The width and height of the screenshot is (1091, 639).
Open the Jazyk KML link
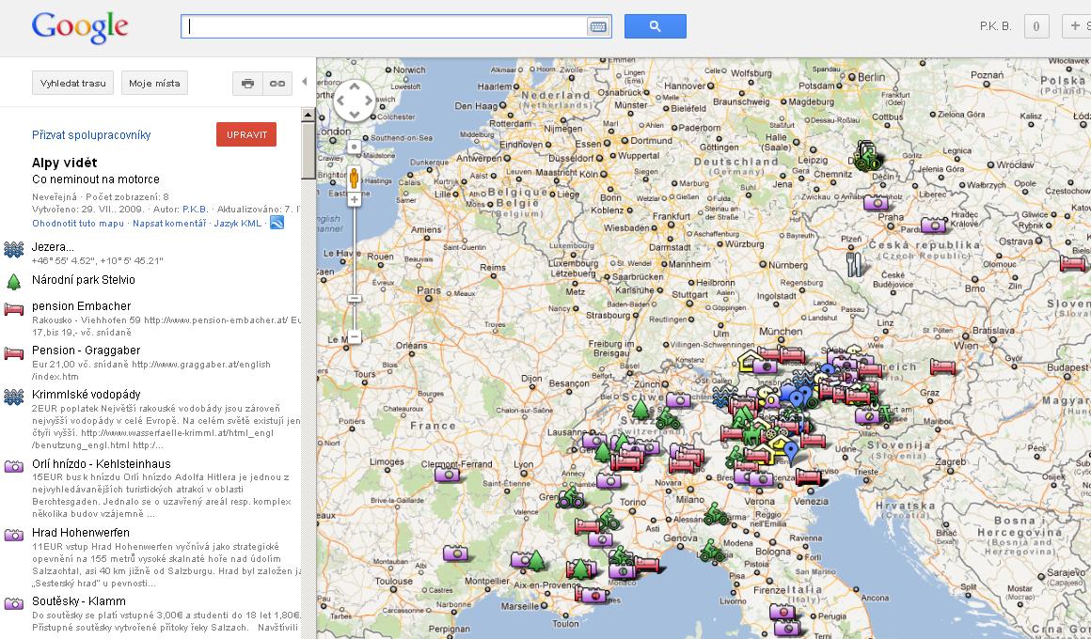coord(237,224)
